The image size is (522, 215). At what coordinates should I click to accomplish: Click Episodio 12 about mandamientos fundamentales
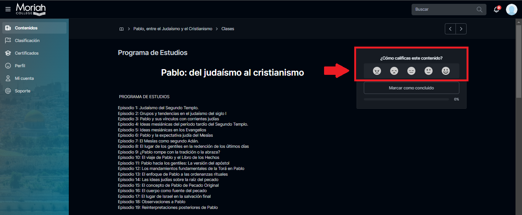[x=181, y=168]
